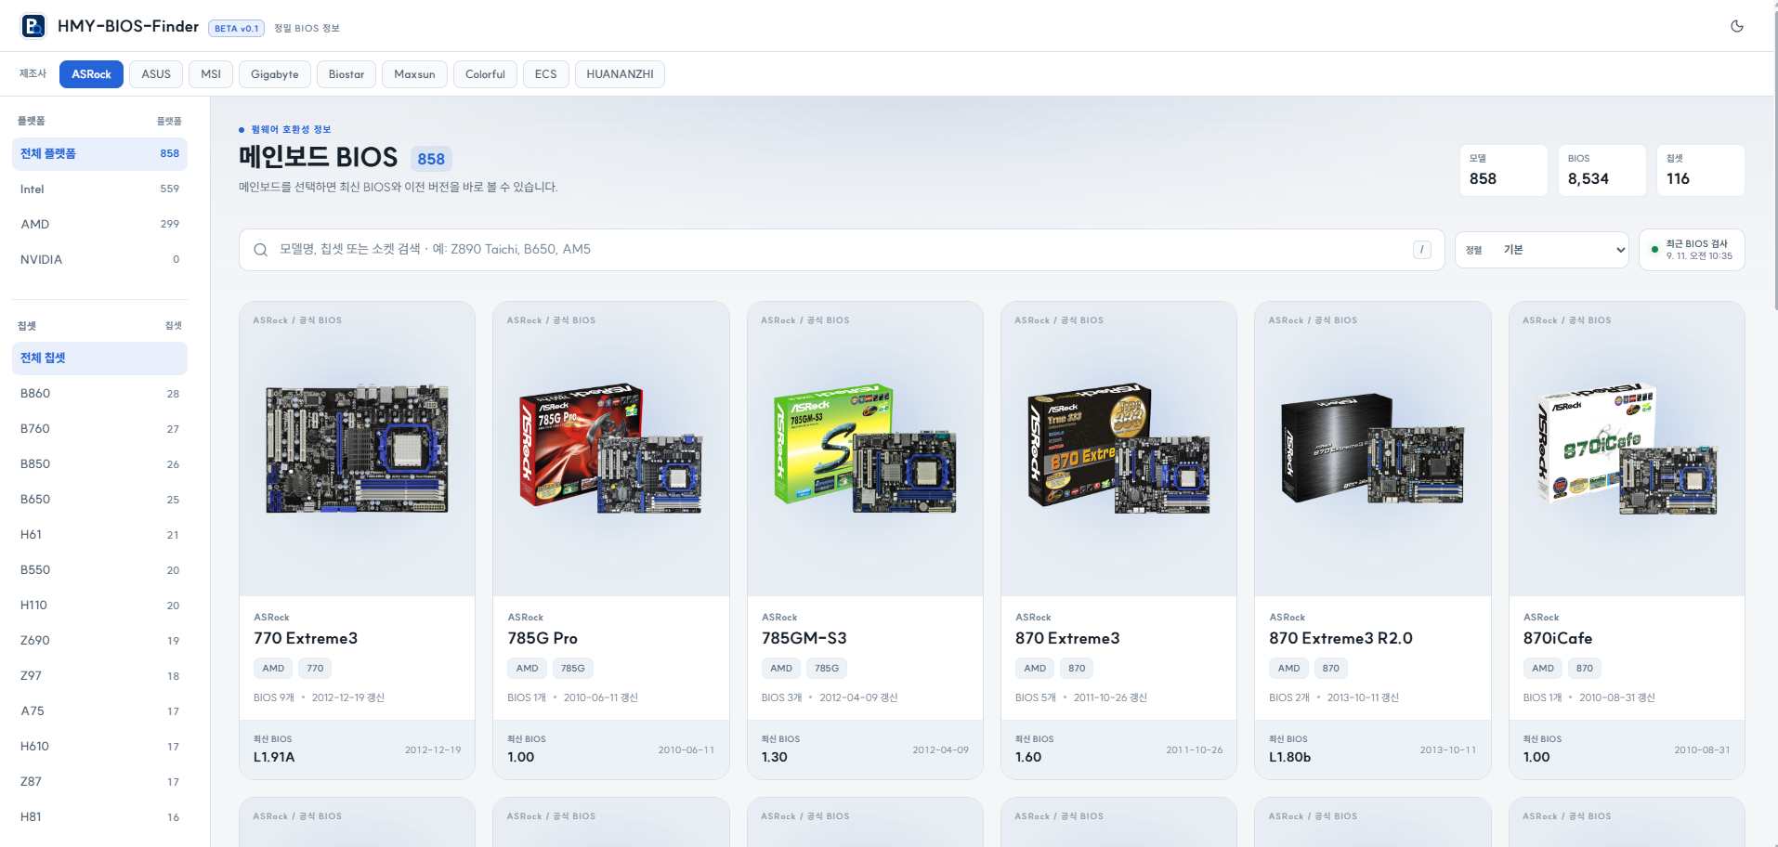
Task: Click the search magnifier icon
Action: point(261,250)
